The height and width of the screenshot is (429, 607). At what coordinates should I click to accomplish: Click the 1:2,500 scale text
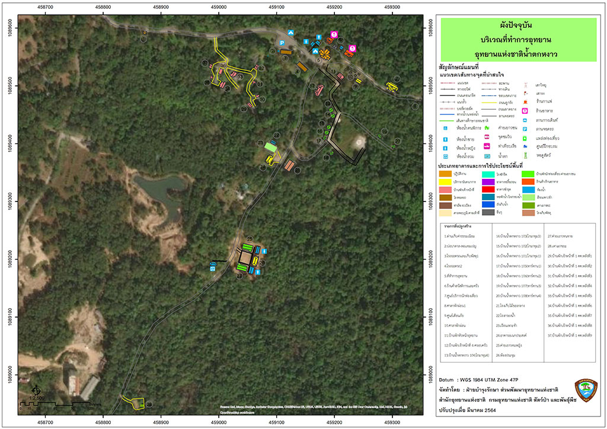tap(37, 398)
